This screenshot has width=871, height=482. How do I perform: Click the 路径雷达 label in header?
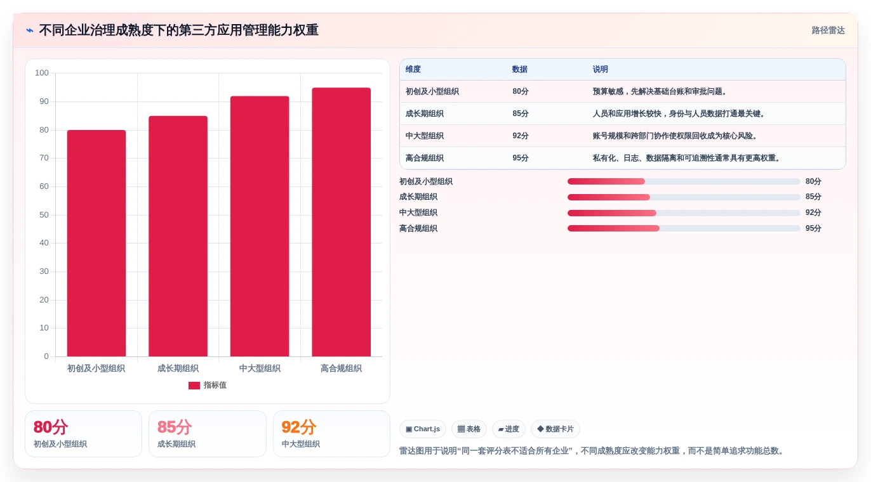pos(828,30)
